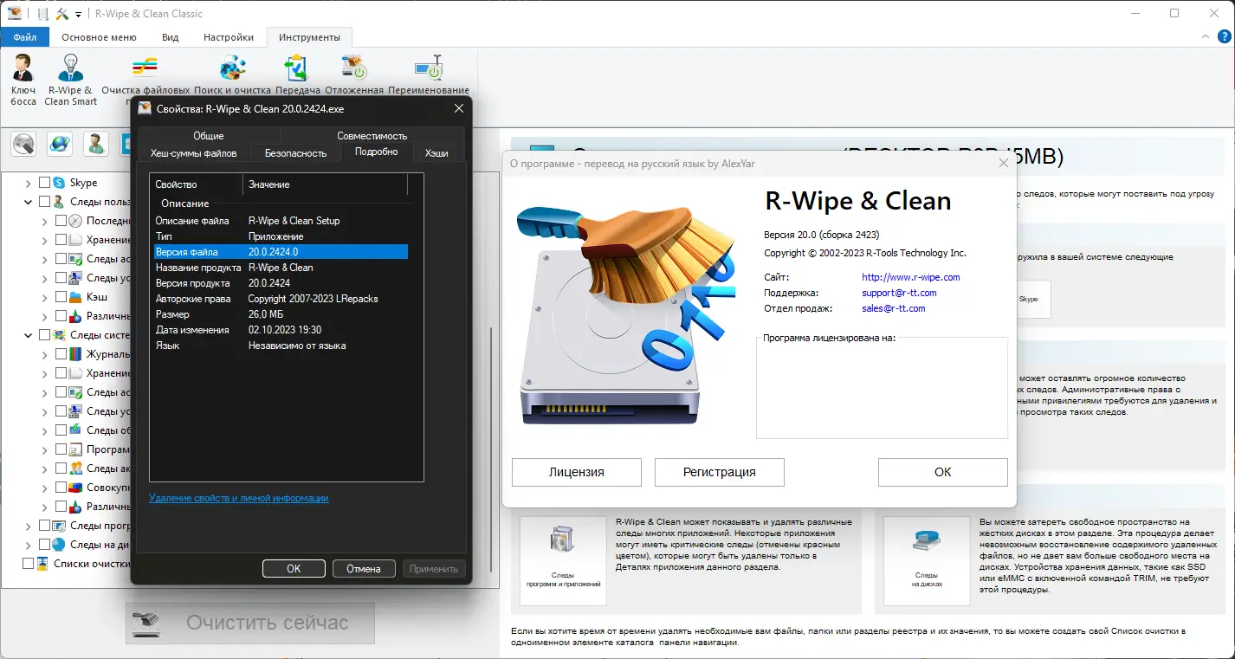Open the Передача ribbon tool
Screen dimensions: 1235x659
pyautogui.click(x=298, y=76)
